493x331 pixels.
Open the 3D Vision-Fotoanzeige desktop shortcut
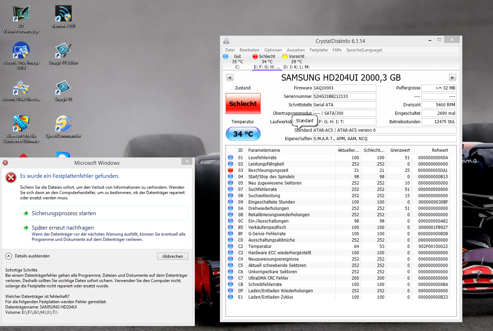coord(21,19)
